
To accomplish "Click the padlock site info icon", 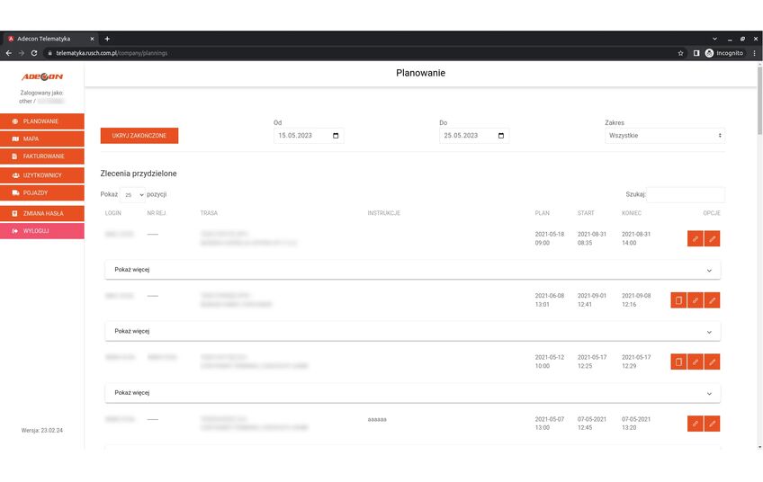I will point(49,53).
